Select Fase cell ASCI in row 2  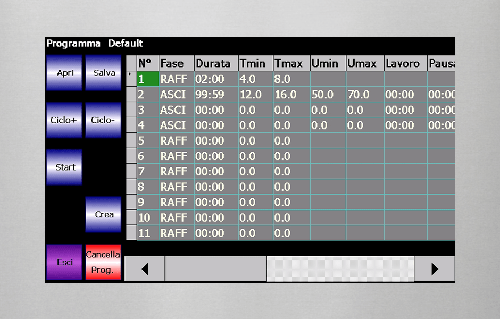pyautogui.click(x=177, y=94)
